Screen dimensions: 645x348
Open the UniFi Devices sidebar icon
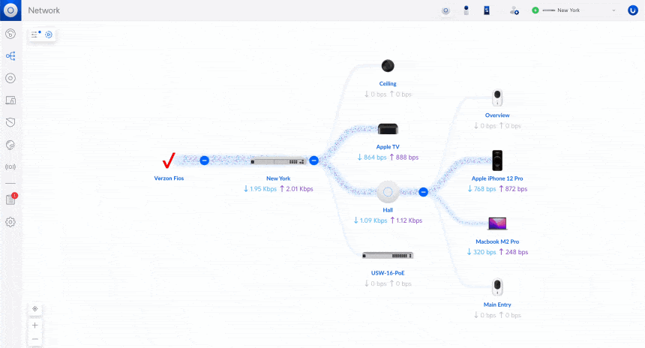point(10,78)
